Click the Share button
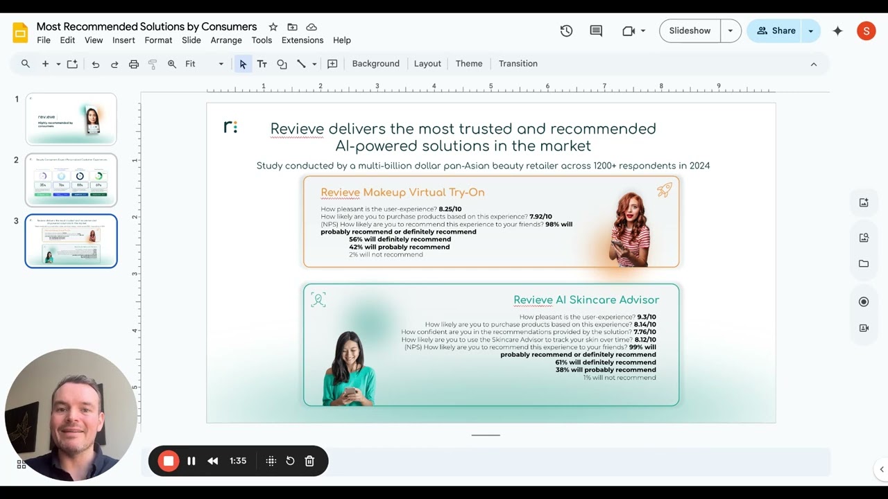The height and width of the screenshot is (499, 888). pos(776,30)
